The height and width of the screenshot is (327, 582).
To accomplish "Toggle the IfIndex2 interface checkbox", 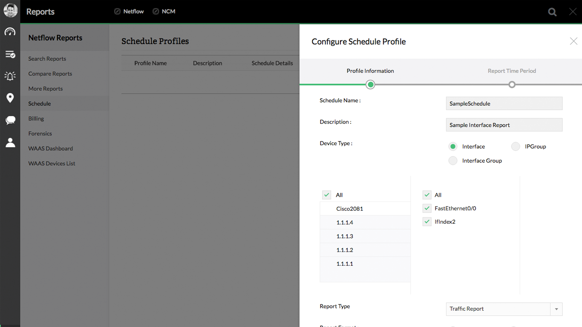I will (x=427, y=222).
